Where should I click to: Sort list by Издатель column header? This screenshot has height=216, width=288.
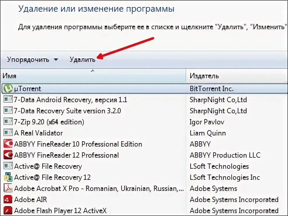[x=237, y=76]
